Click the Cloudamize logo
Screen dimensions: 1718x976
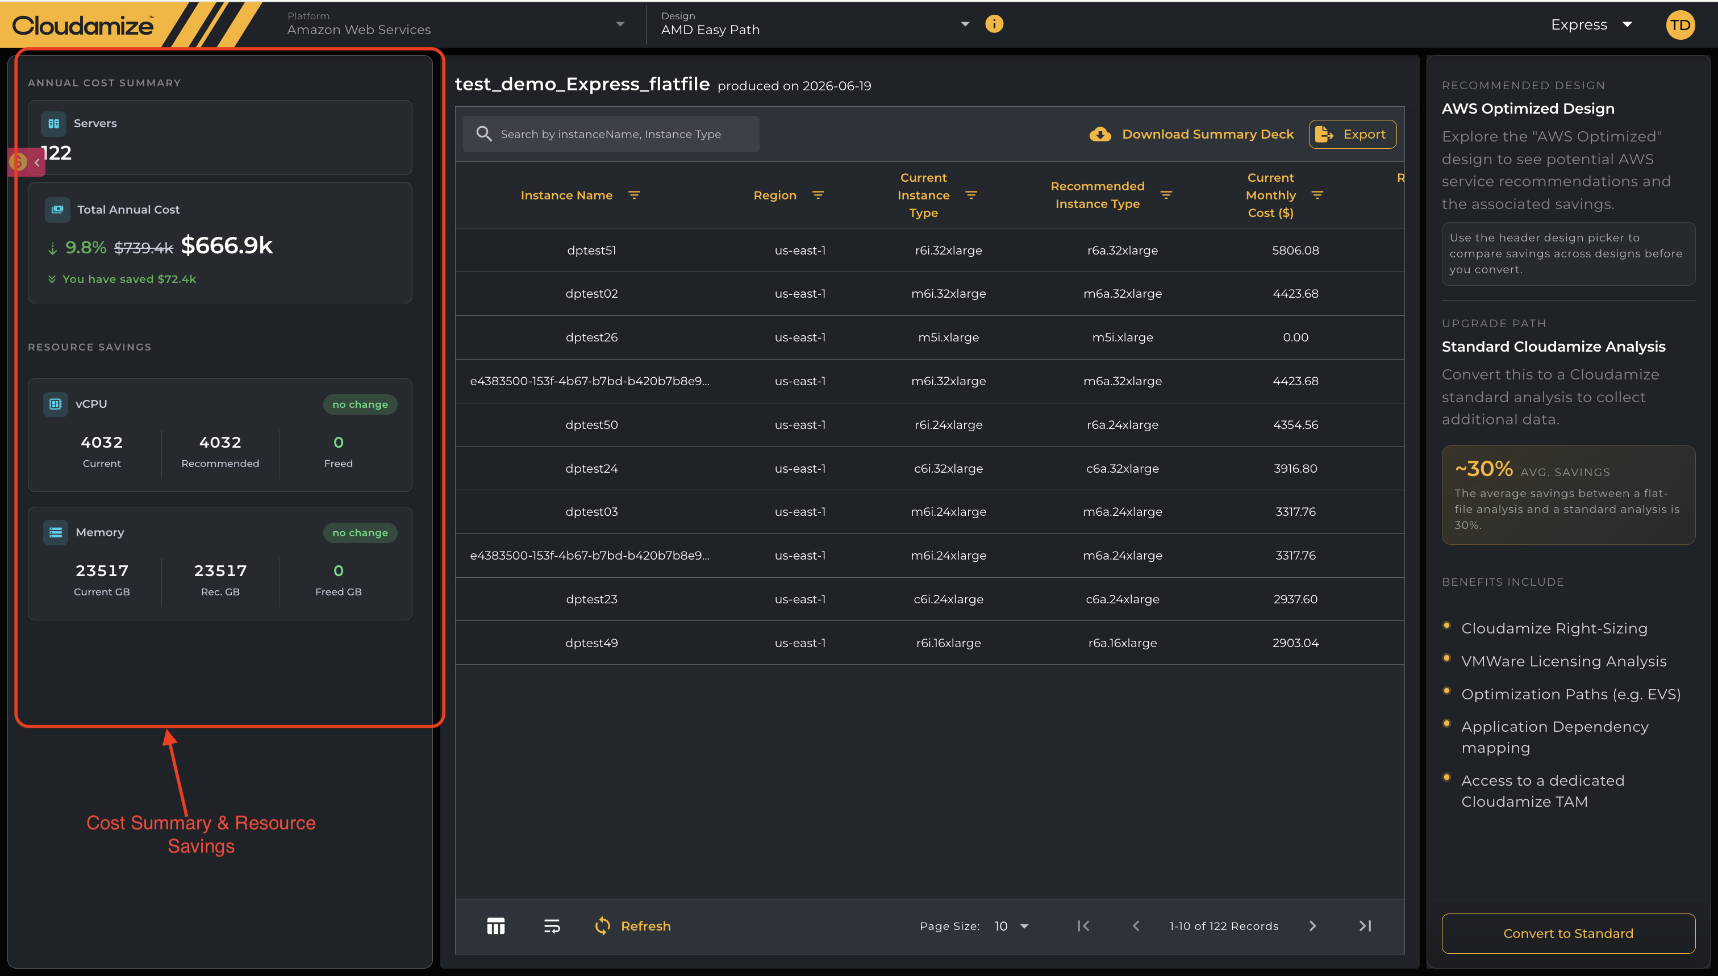(82, 26)
